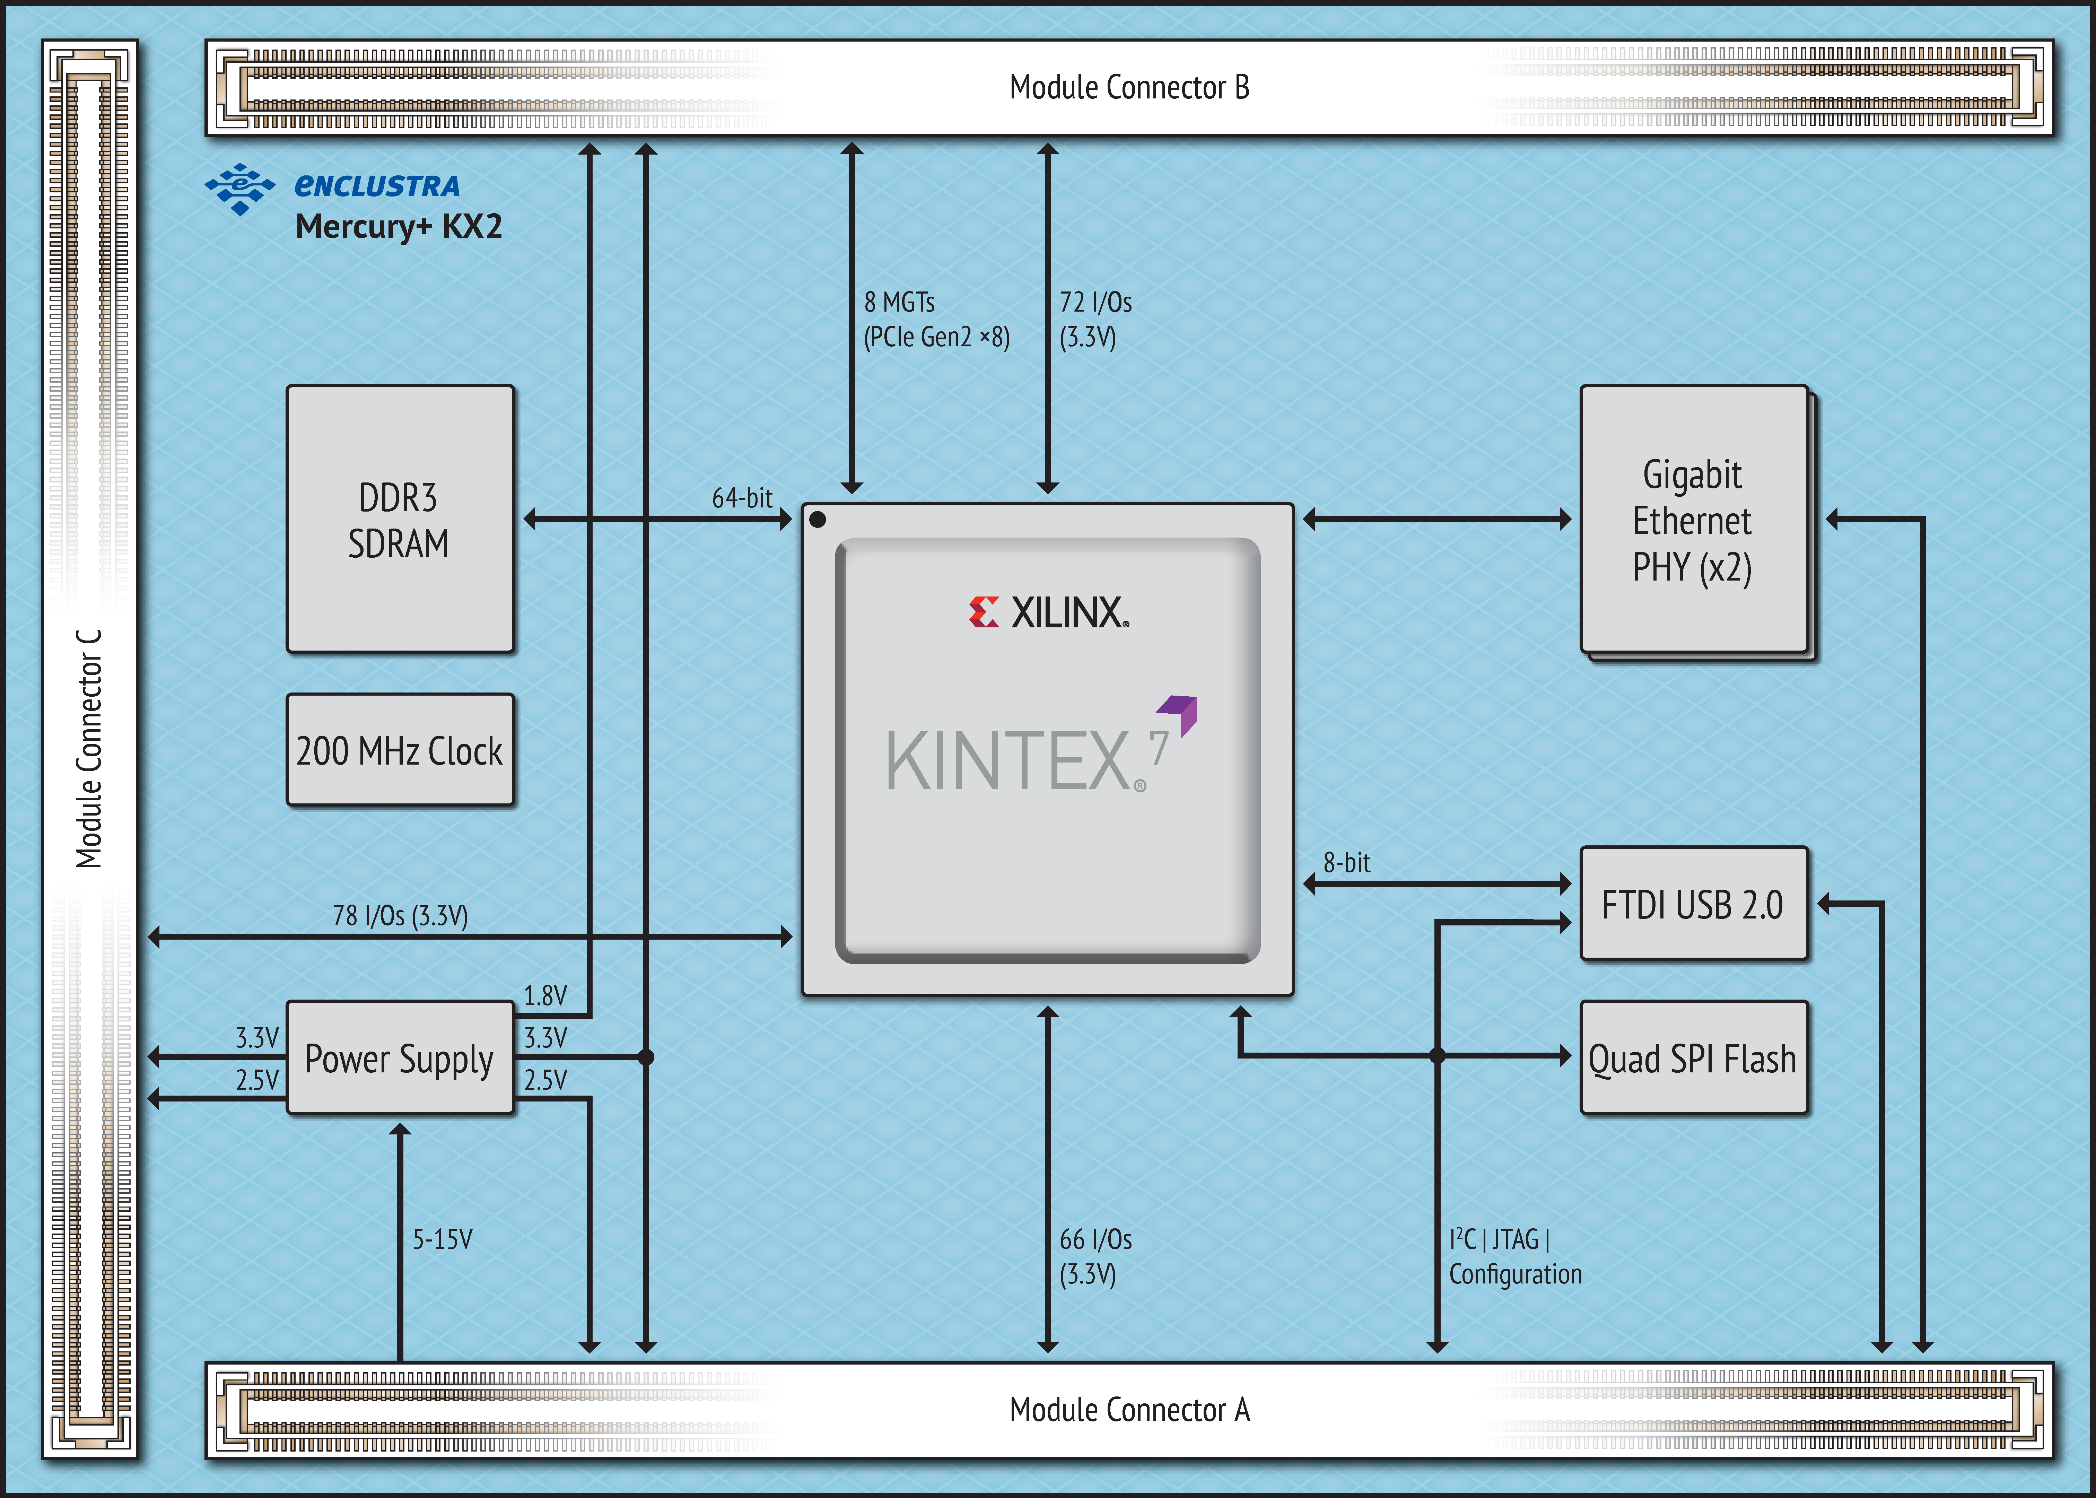Click the FTDI USB 2.0 block
The image size is (2096, 1498).
pyautogui.click(x=1693, y=904)
